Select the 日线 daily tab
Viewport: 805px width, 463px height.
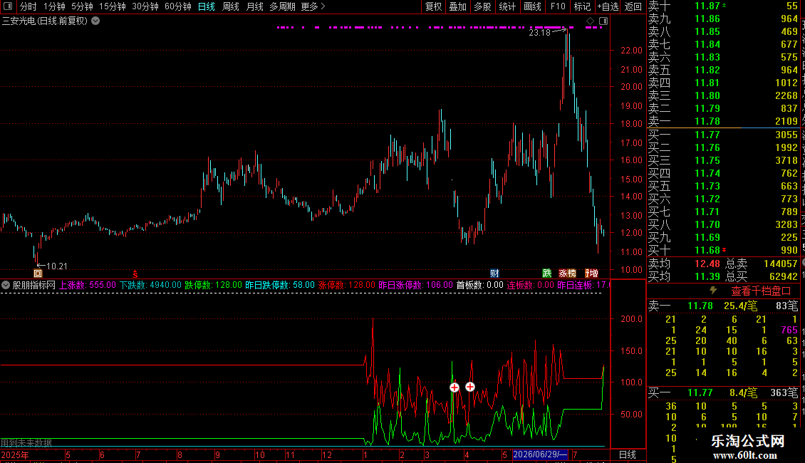tap(207, 6)
